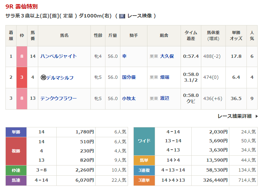
Task: Open the レース結果詳細 link
Action: (x=234, y=116)
